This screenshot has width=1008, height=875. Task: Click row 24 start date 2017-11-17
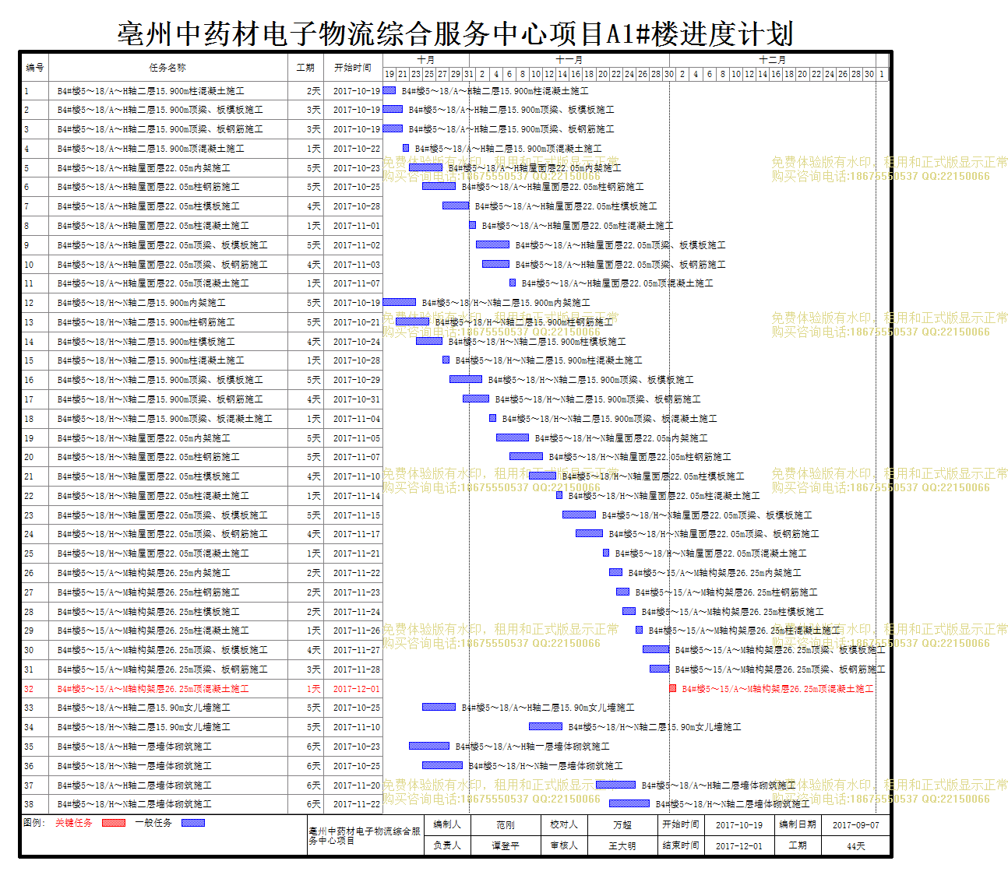tap(357, 534)
